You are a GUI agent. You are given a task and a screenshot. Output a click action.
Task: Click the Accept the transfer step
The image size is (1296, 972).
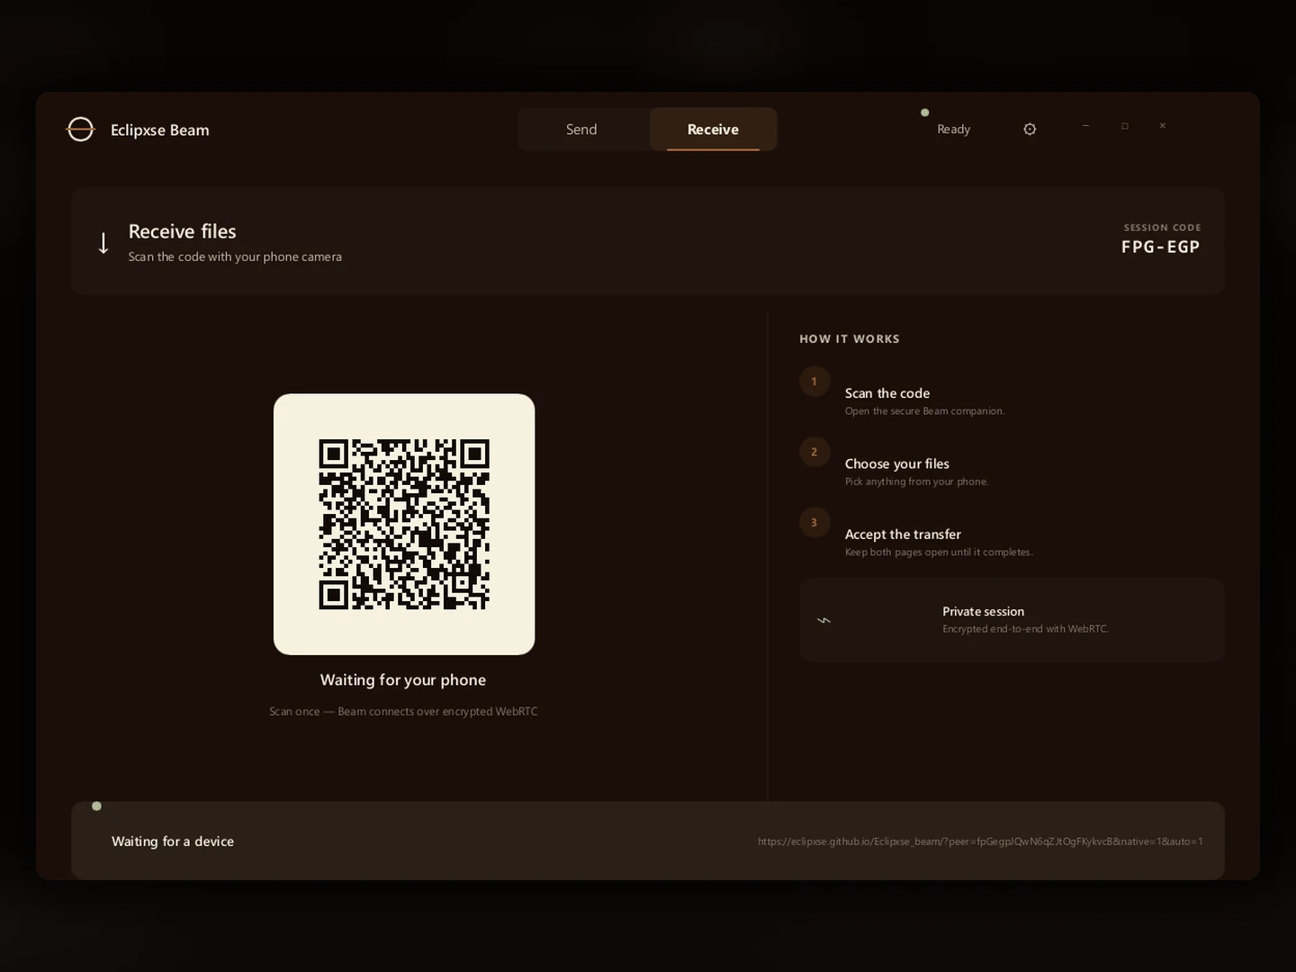click(903, 535)
